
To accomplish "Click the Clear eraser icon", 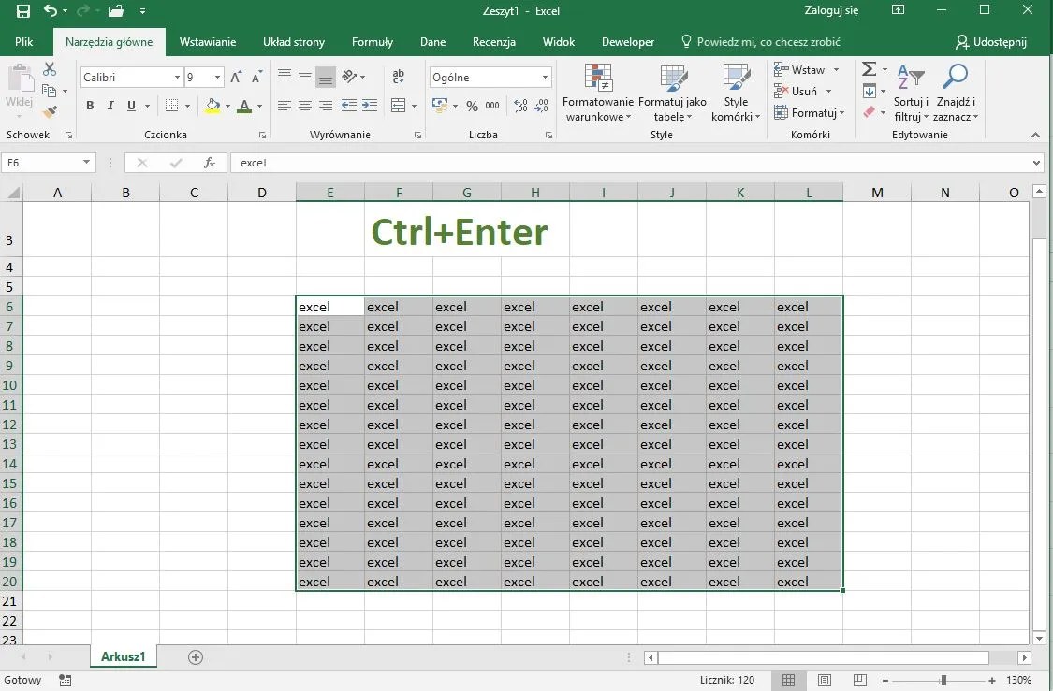I will (x=869, y=112).
